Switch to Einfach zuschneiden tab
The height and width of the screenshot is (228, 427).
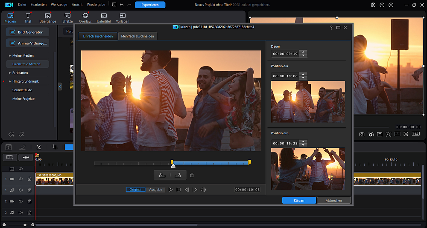98,36
